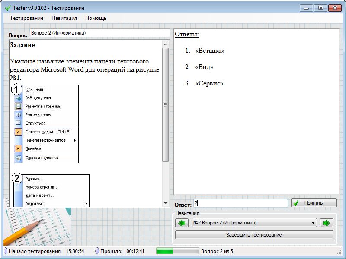Click the Режим чтения icon in picture

(18, 115)
